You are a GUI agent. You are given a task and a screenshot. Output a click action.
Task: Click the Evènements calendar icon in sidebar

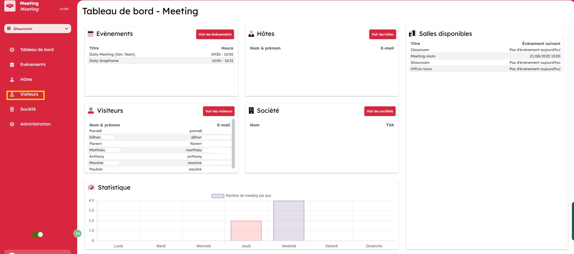pos(12,65)
